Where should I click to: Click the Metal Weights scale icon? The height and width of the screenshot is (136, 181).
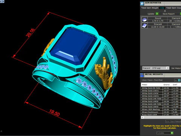coord(142,75)
